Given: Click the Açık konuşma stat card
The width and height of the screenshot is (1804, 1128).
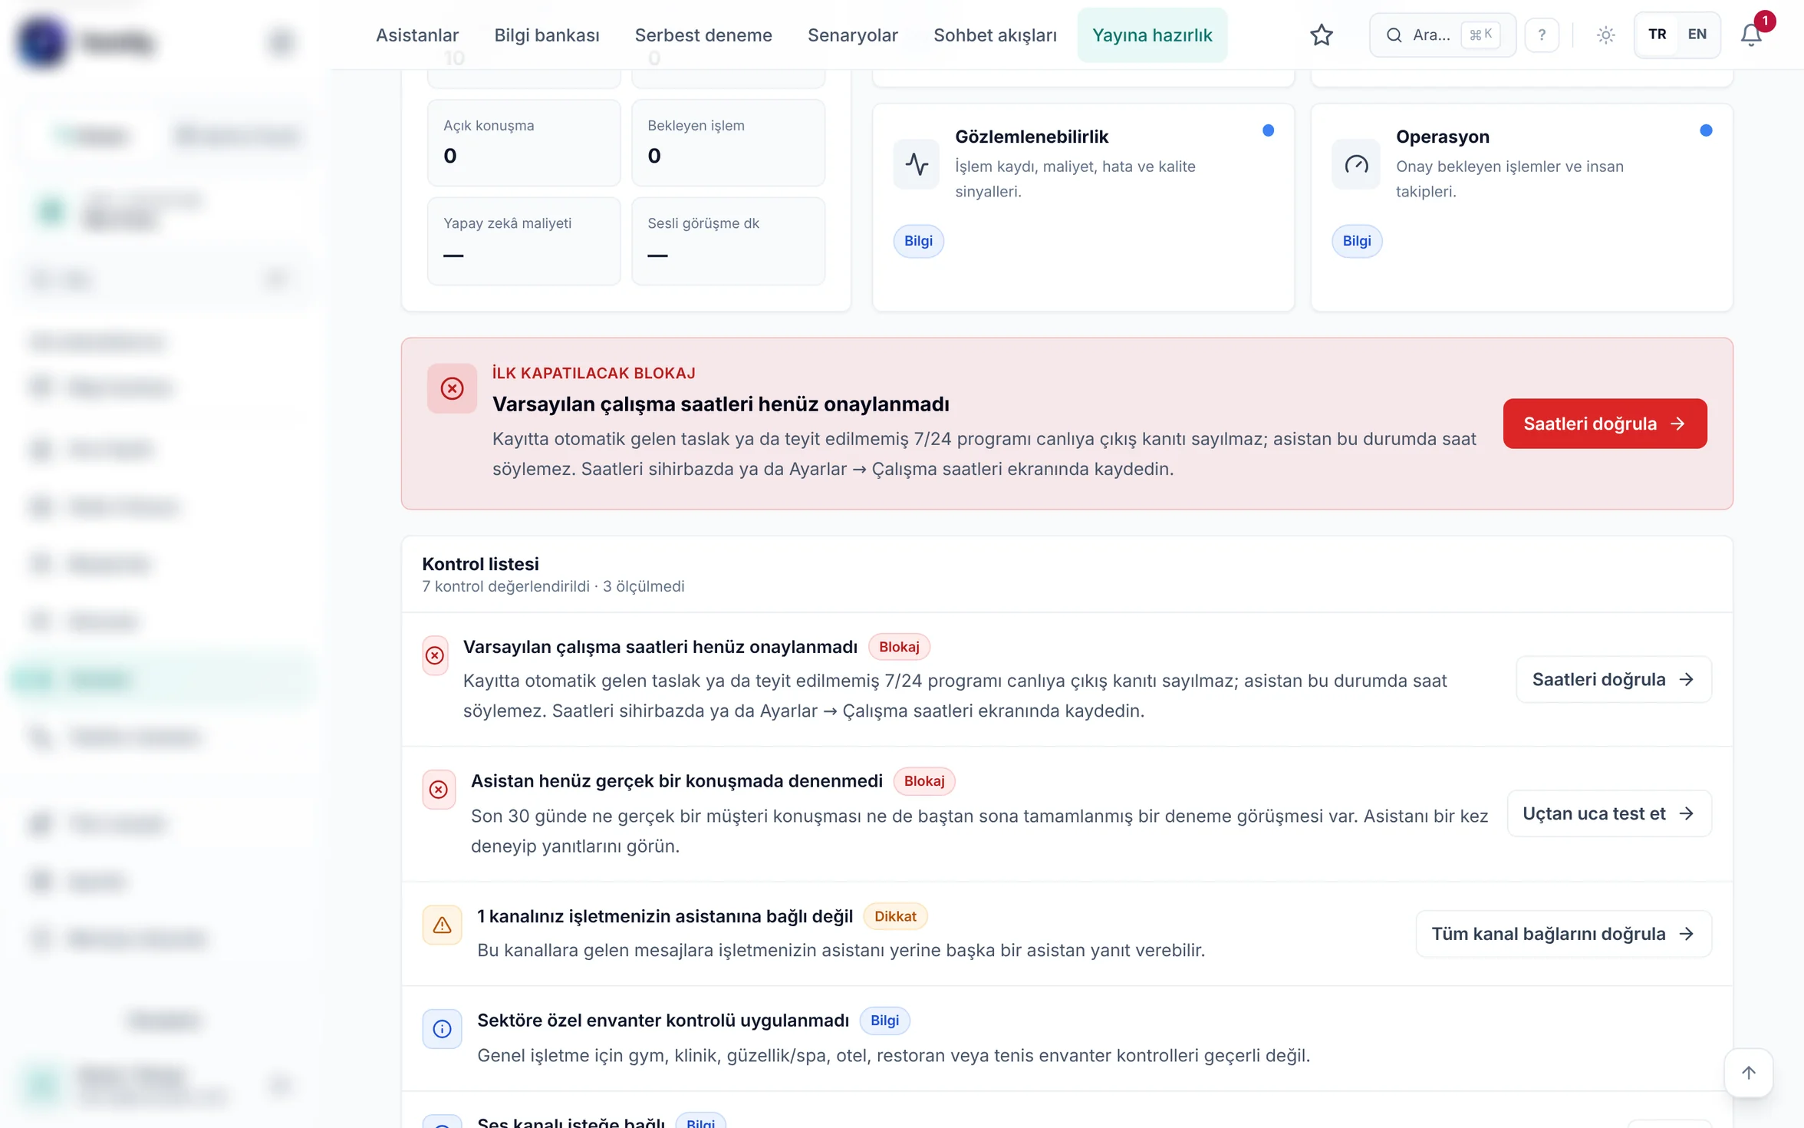Looking at the screenshot, I should pos(524,143).
